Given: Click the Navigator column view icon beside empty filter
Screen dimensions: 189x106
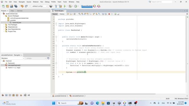Looking at the screenshot, I should pyautogui.click(x=48, y=58).
